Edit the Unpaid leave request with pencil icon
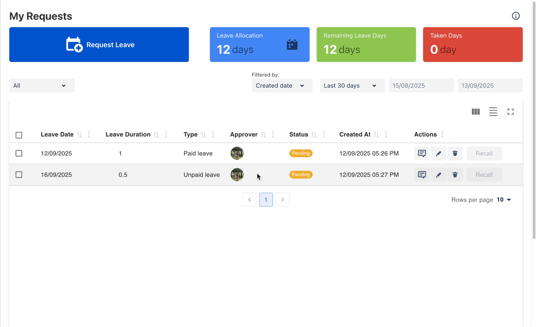536x327 pixels. pyautogui.click(x=438, y=175)
